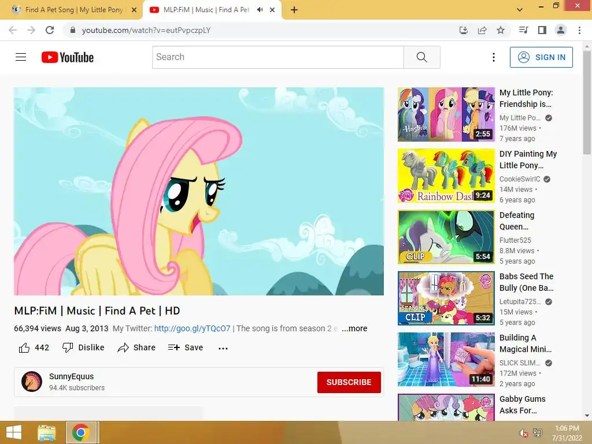Open network tray icon

tap(538, 433)
